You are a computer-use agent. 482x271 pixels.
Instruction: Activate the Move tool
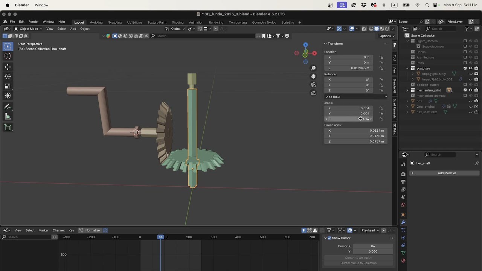click(8, 67)
